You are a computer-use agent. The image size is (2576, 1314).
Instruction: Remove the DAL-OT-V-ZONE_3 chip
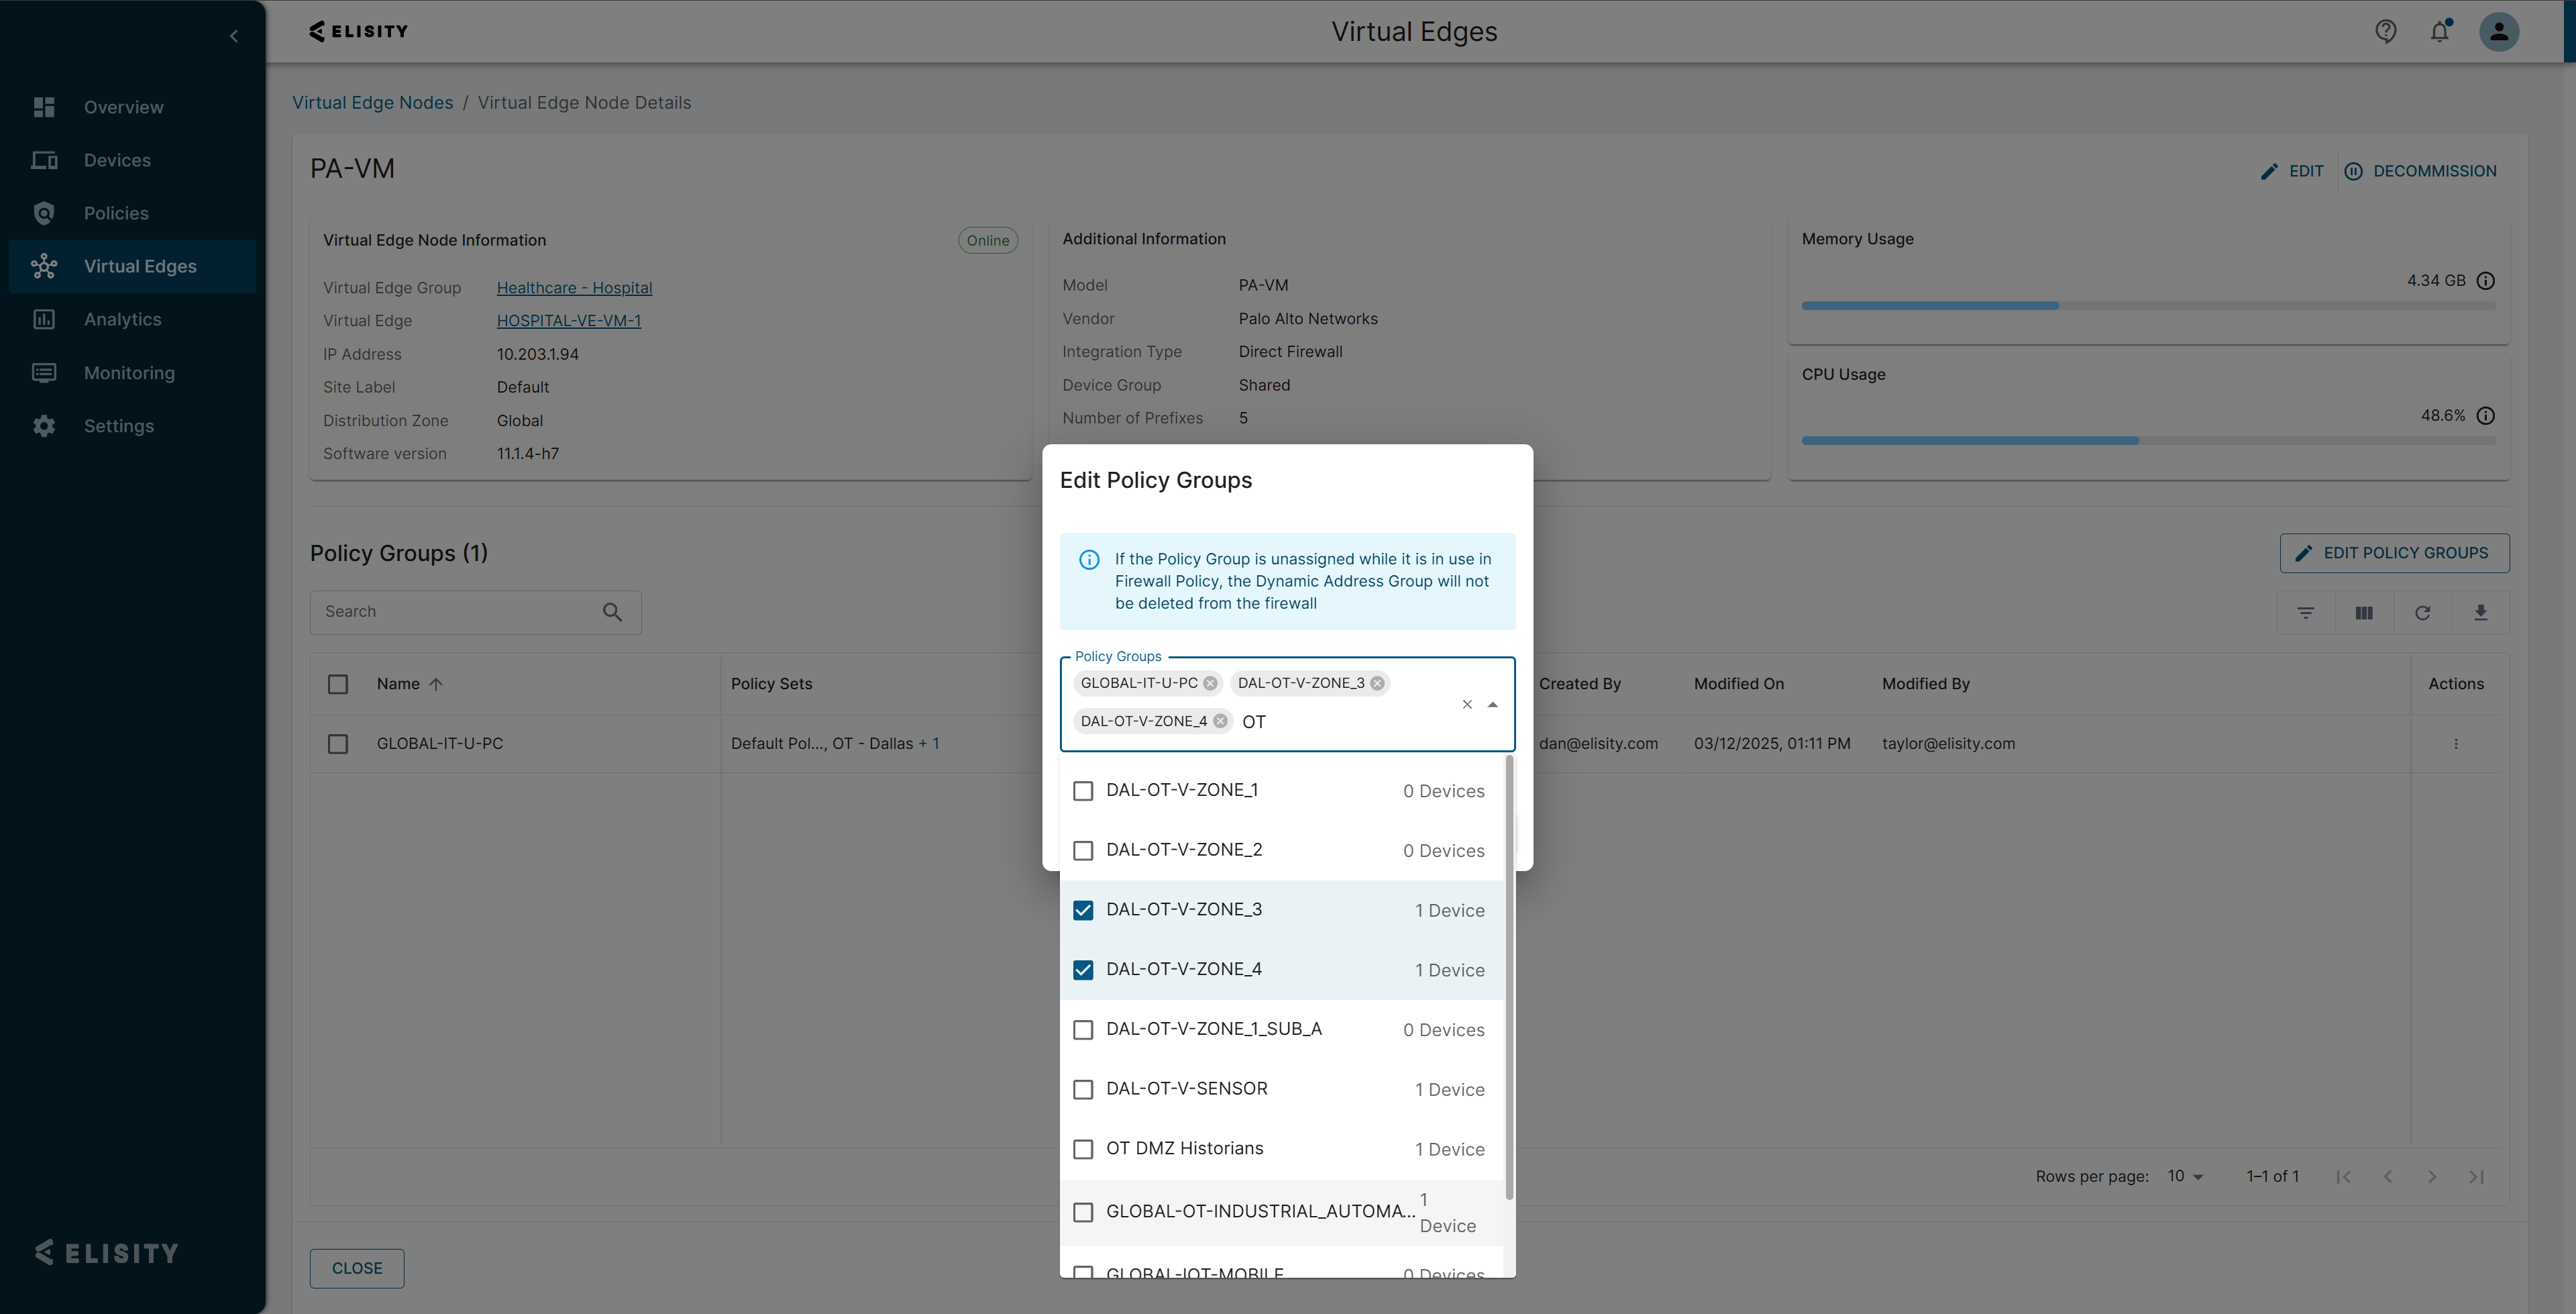tap(1377, 684)
